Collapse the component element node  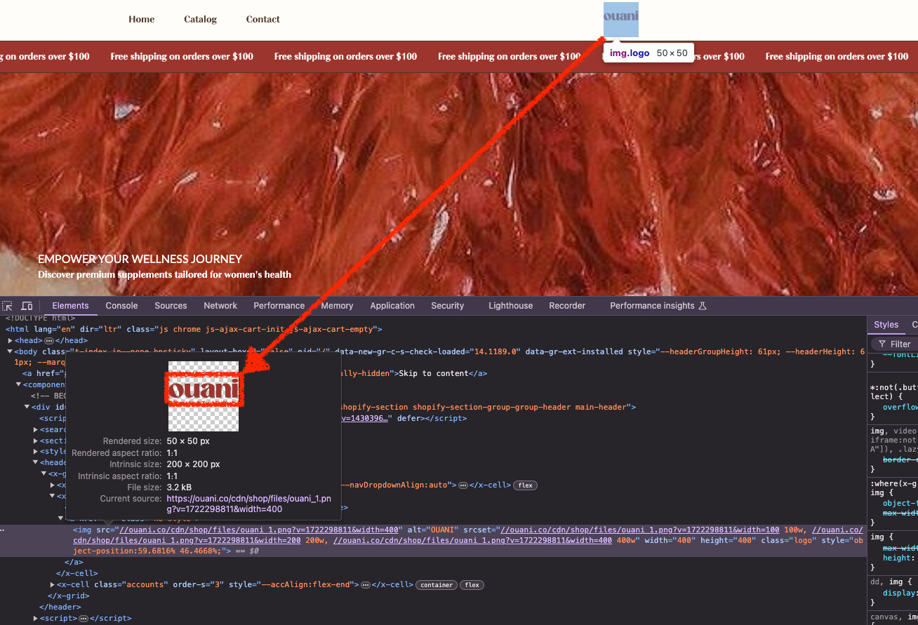19,384
